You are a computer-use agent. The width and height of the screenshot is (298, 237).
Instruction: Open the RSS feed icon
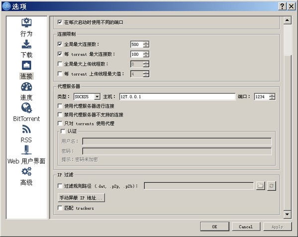tap(26, 129)
